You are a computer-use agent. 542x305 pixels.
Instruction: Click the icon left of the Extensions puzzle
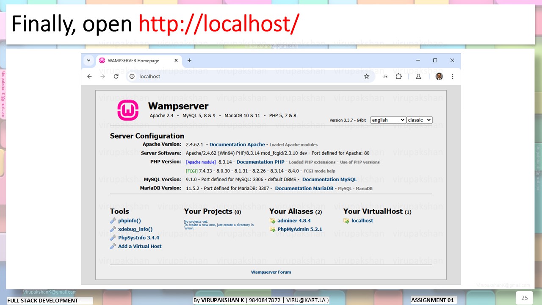385,77
